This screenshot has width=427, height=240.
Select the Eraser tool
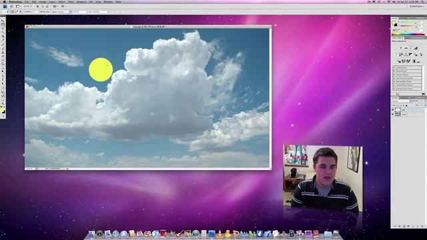[x=3, y=59]
